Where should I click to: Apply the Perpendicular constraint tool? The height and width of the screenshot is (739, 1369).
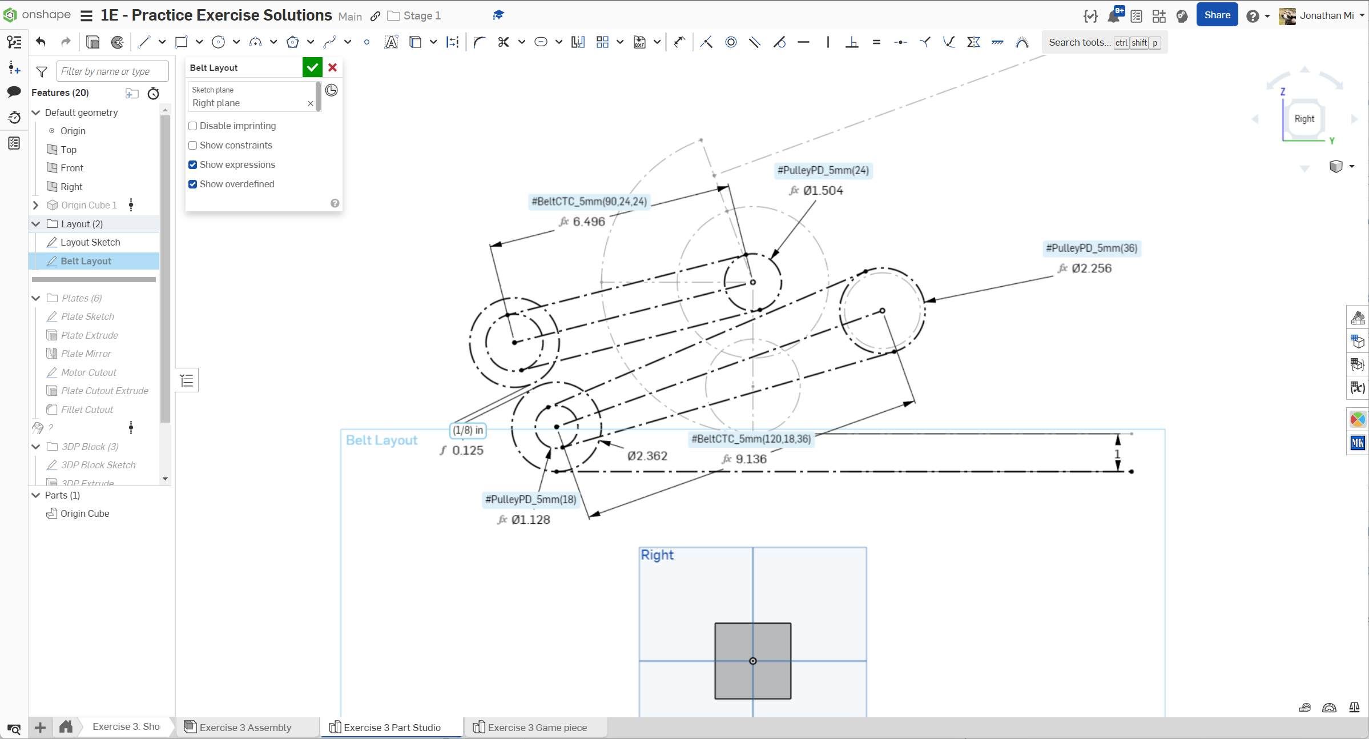[x=852, y=42]
